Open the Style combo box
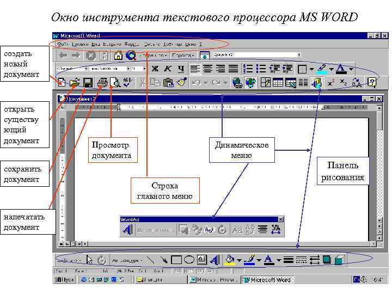 [72, 69]
